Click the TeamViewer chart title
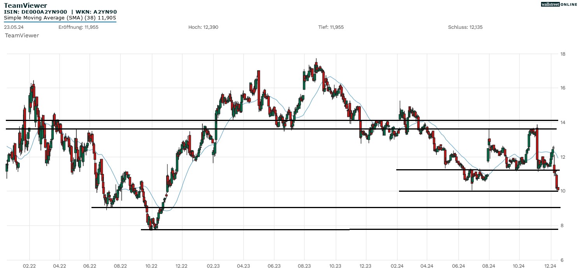Viewport: 580px width, 268px height. coord(25,5)
